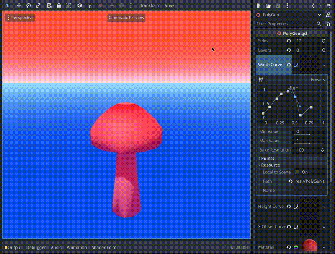Screen dimensions: 335x254
Task: Switch to the Shader Editor tab
Action: tap(105, 247)
